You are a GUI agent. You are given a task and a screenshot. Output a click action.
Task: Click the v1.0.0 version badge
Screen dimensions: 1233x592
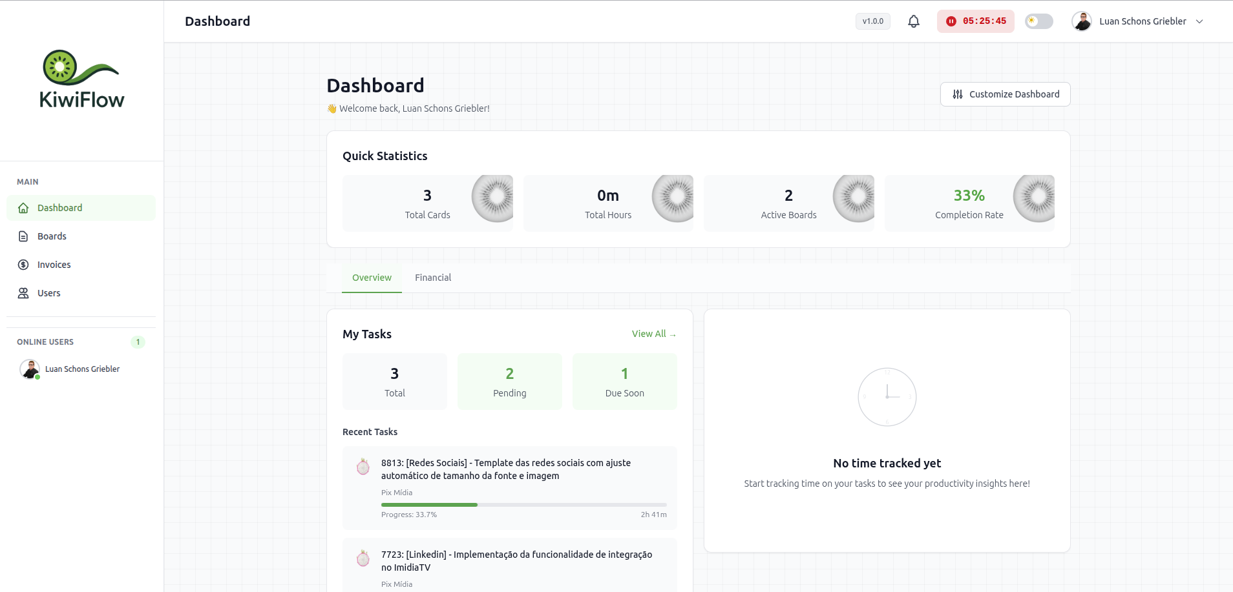tap(872, 21)
